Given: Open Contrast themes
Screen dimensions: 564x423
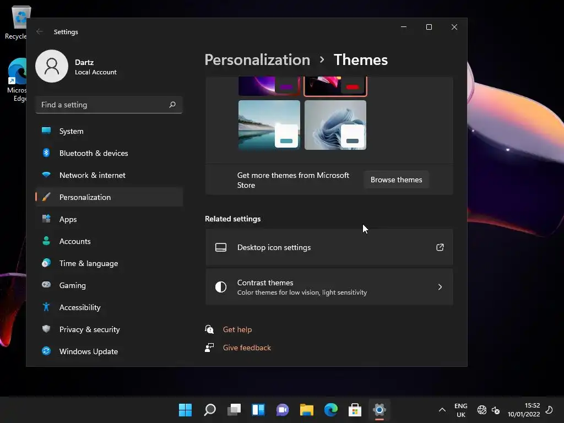Looking at the screenshot, I should click(329, 287).
